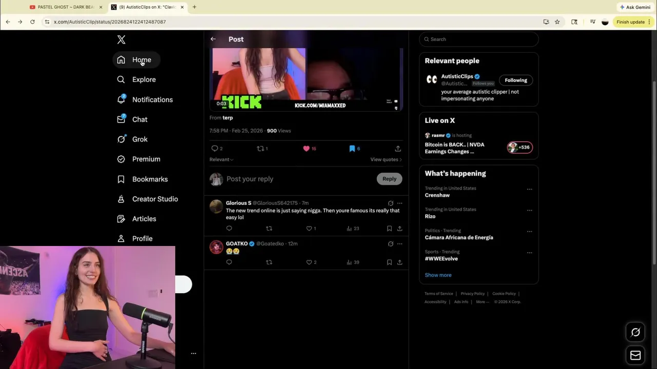Image resolution: width=657 pixels, height=369 pixels.
Task: Open Terms of Service link
Action: click(x=439, y=294)
